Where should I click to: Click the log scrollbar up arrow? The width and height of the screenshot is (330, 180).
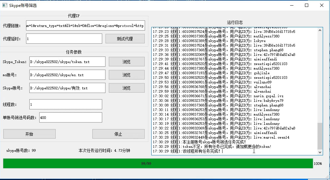(x=320, y=30)
